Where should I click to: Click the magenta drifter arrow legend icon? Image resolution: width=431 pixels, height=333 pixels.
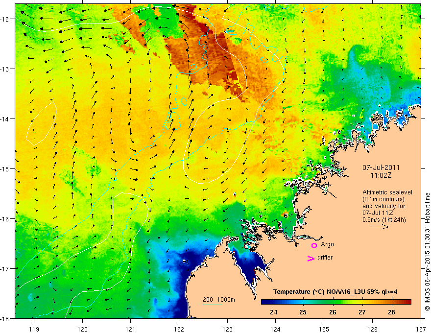(x=311, y=258)
